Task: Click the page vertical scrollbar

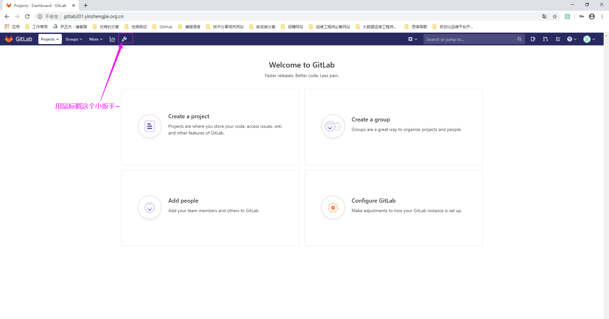Action: (x=606, y=176)
